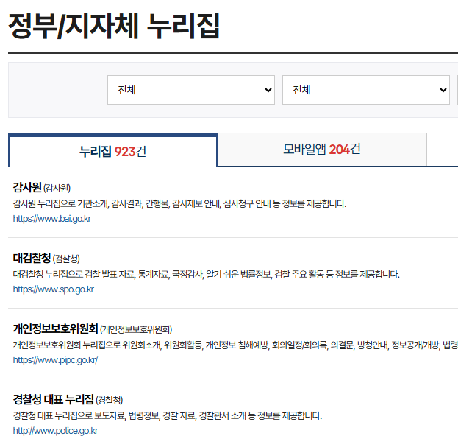
Task: Switch to the 모바일앱 204건 tab
Action: (322, 150)
